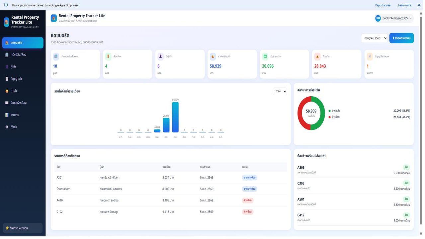Click the BO user avatar
This screenshot has width=425, height=239.
[x=378, y=18]
